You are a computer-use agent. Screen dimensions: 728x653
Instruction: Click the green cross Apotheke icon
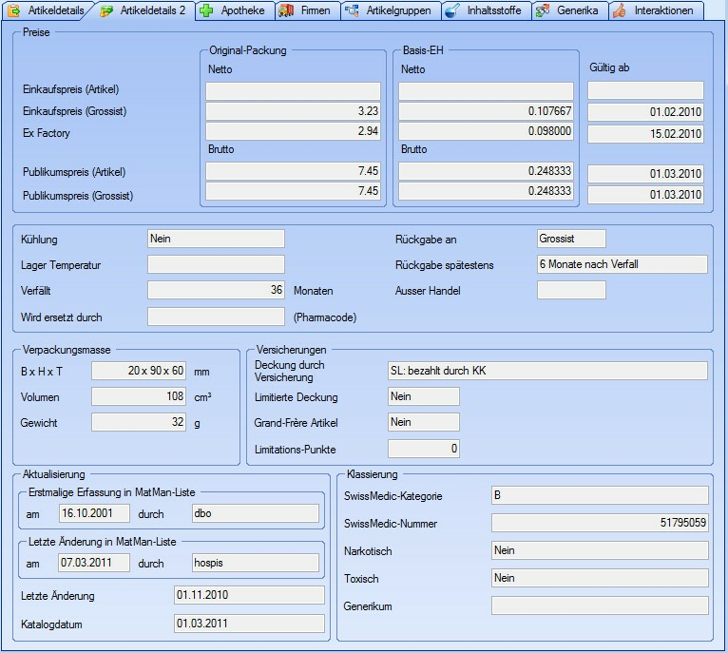pos(206,11)
